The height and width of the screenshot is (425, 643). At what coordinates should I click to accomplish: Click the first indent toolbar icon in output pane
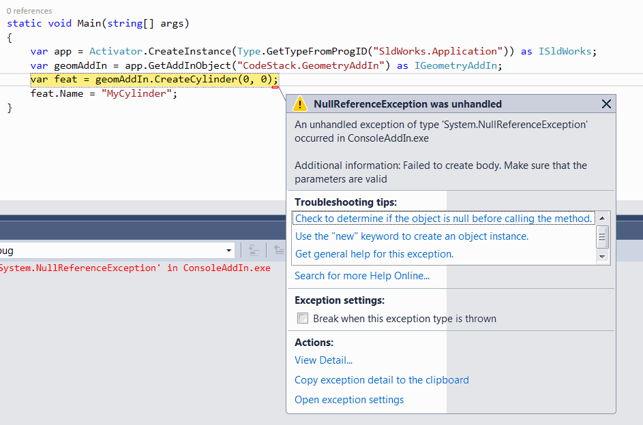(254, 250)
